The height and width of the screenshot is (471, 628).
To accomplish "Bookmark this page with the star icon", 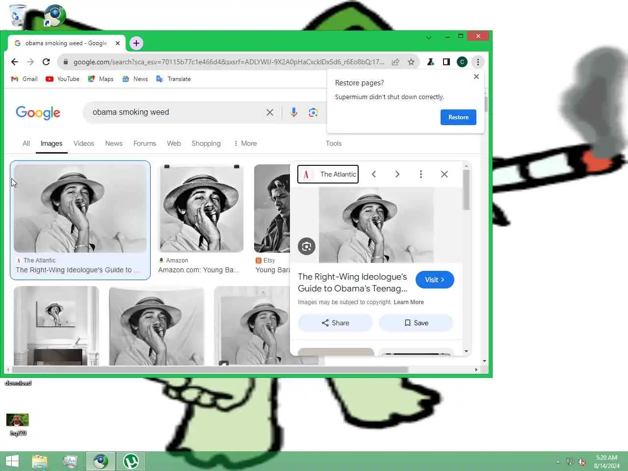I will coord(411,62).
